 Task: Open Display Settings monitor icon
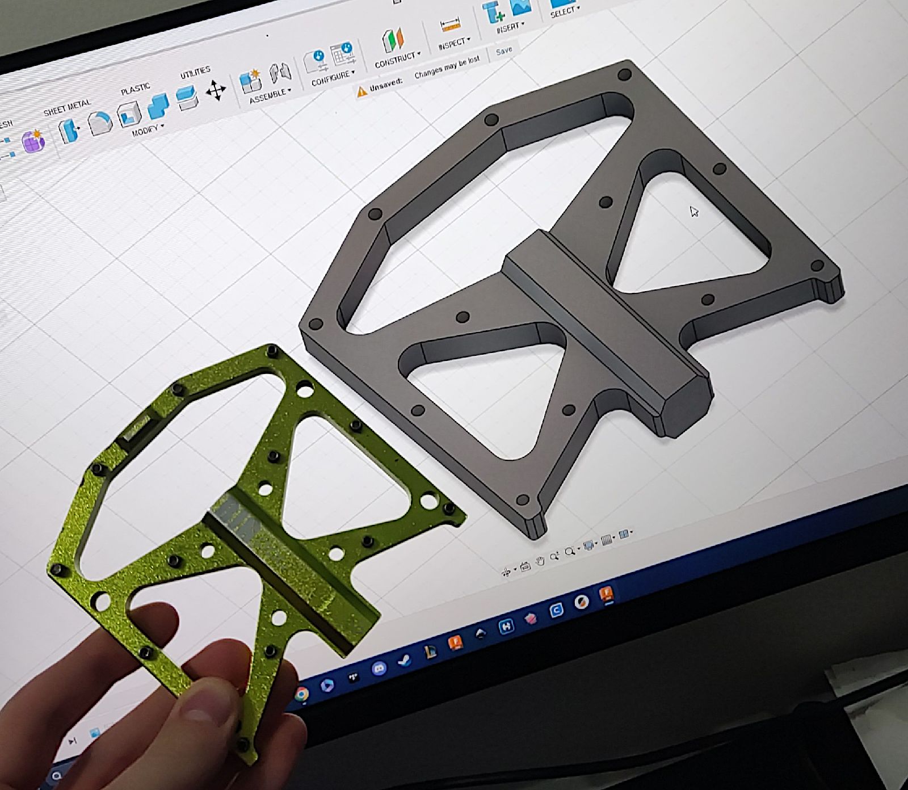coord(588,545)
